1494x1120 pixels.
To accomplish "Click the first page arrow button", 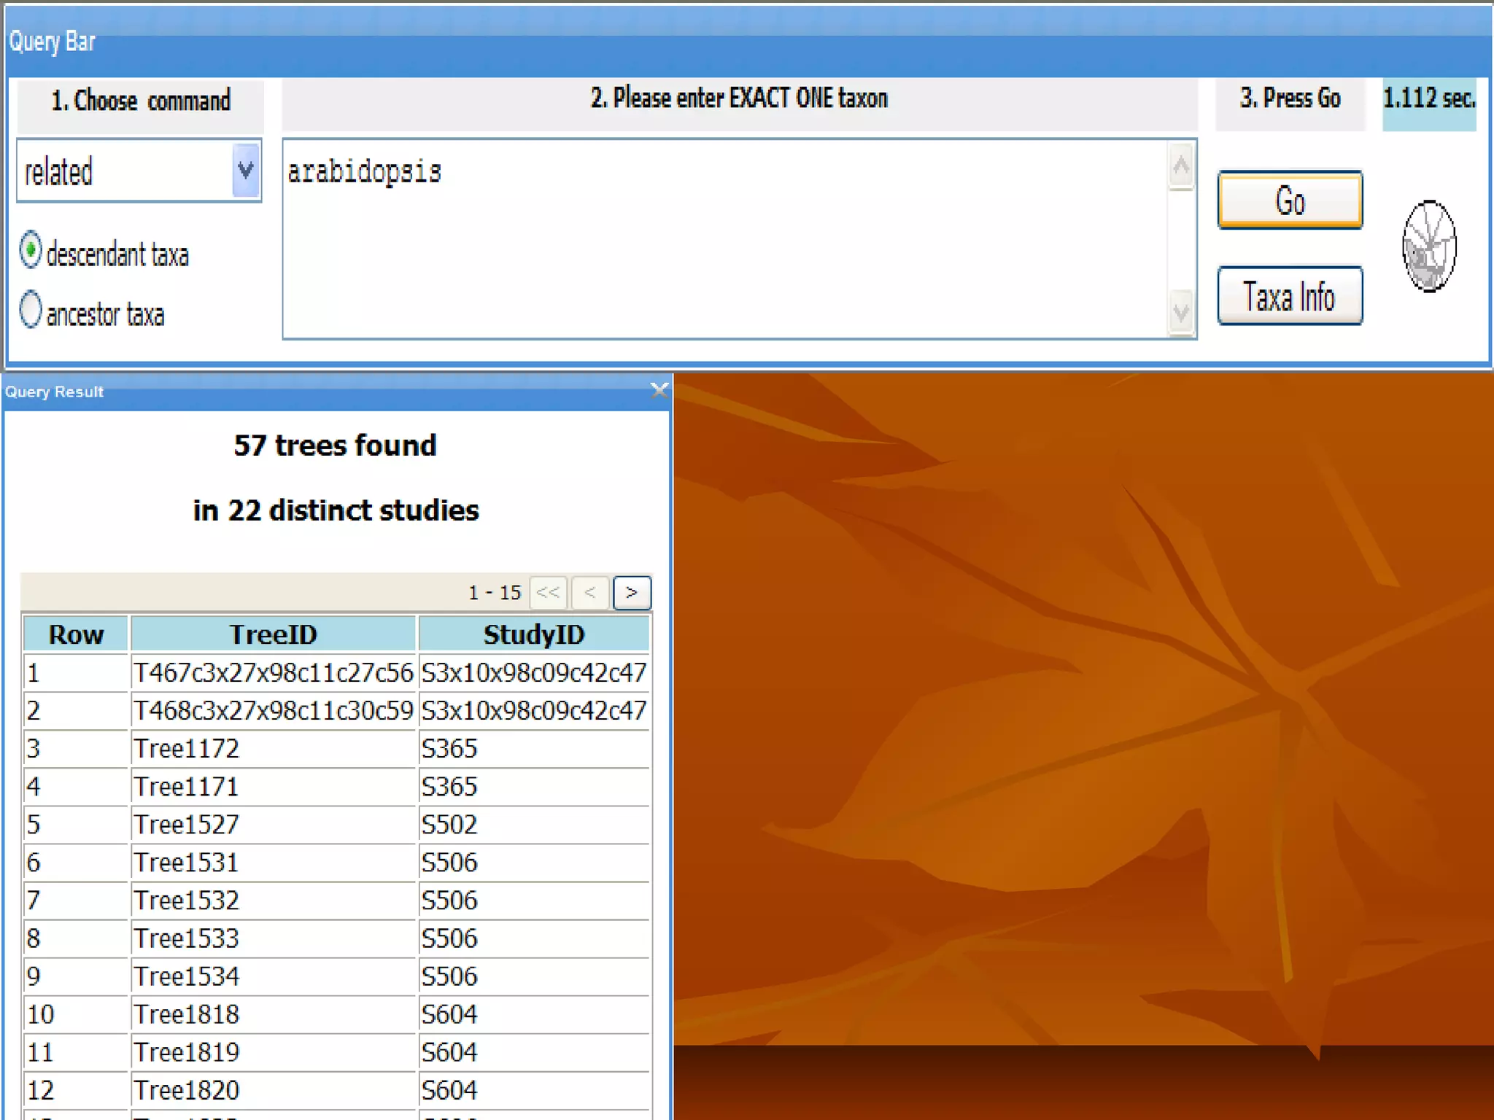I will point(548,592).
